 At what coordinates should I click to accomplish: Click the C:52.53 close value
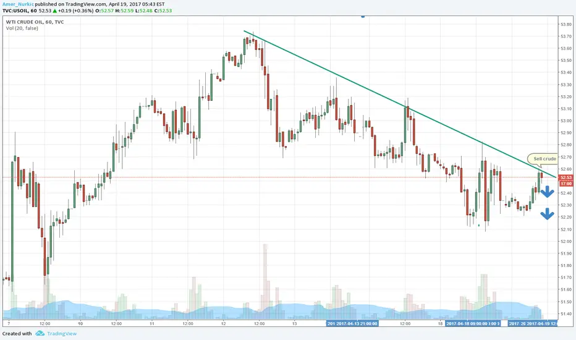pyautogui.click(x=163, y=11)
